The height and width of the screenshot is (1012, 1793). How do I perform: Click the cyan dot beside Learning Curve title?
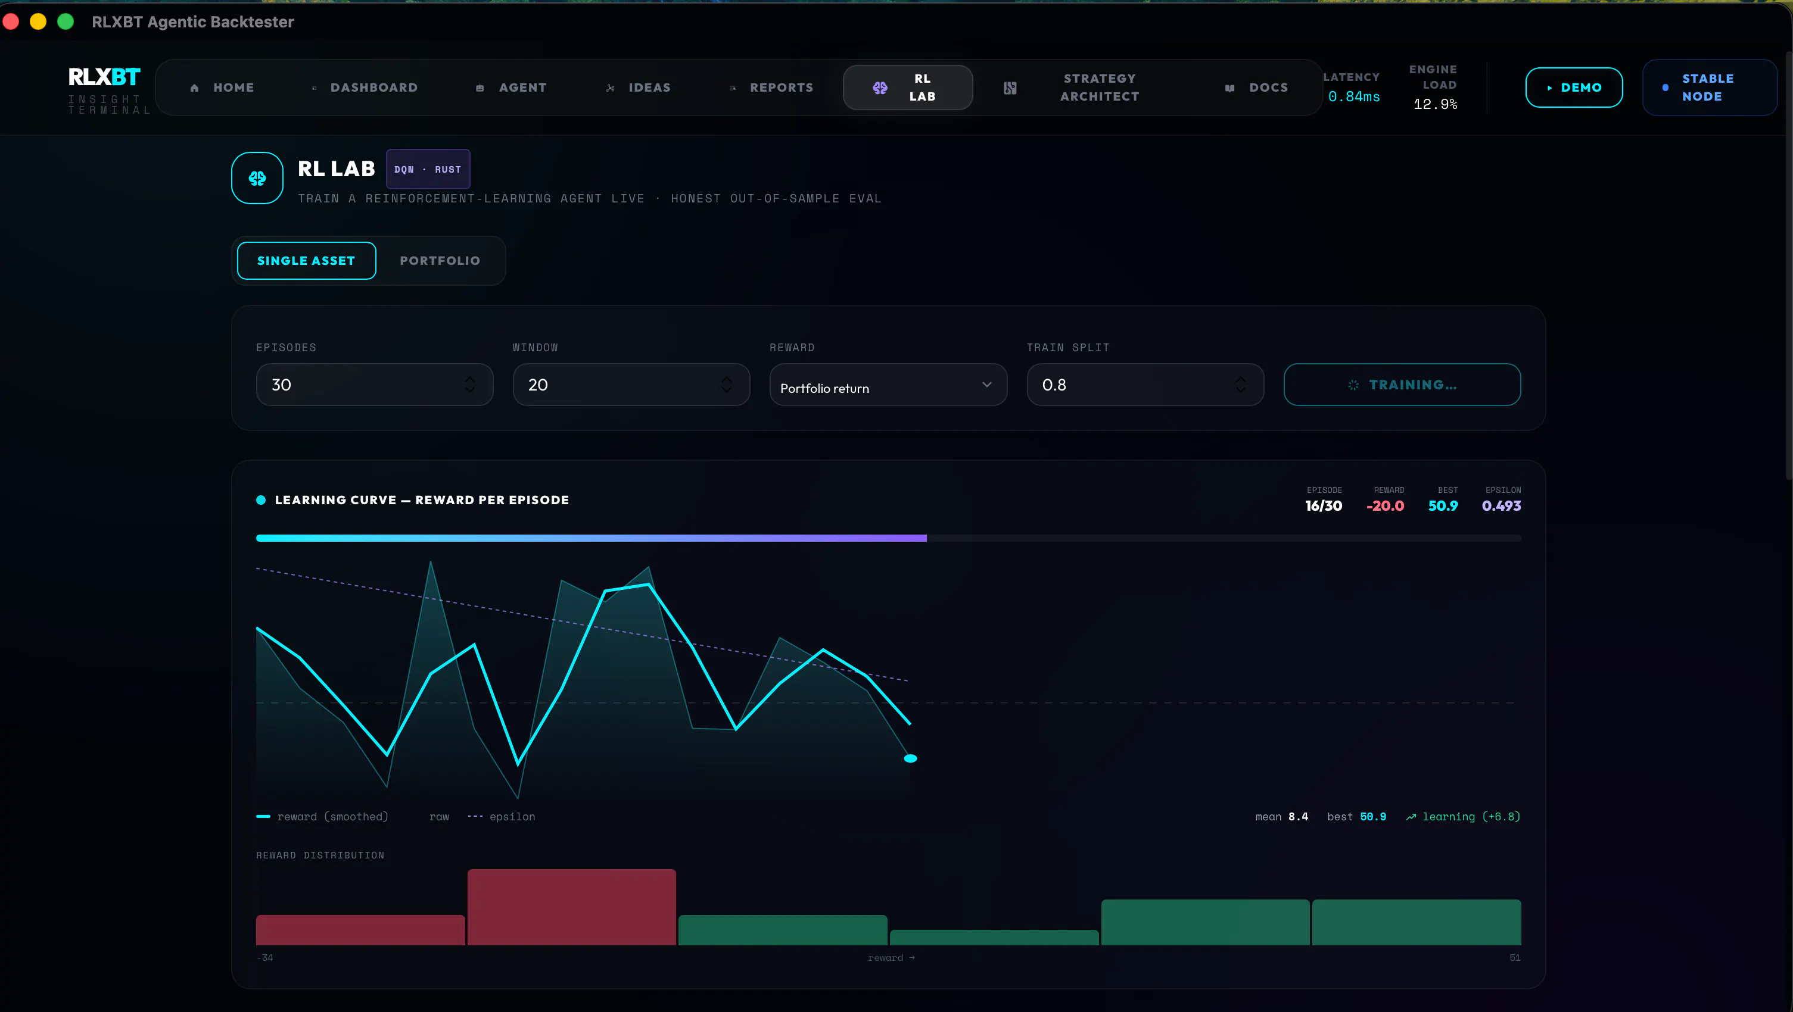click(x=261, y=500)
